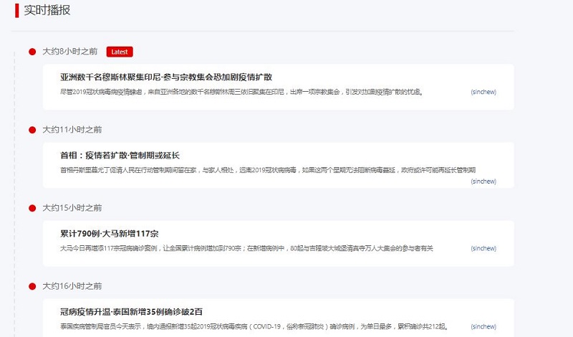This screenshot has width=573, height=337.
Task: Click the 大约8小时之前 timestamp
Action: click(70, 52)
